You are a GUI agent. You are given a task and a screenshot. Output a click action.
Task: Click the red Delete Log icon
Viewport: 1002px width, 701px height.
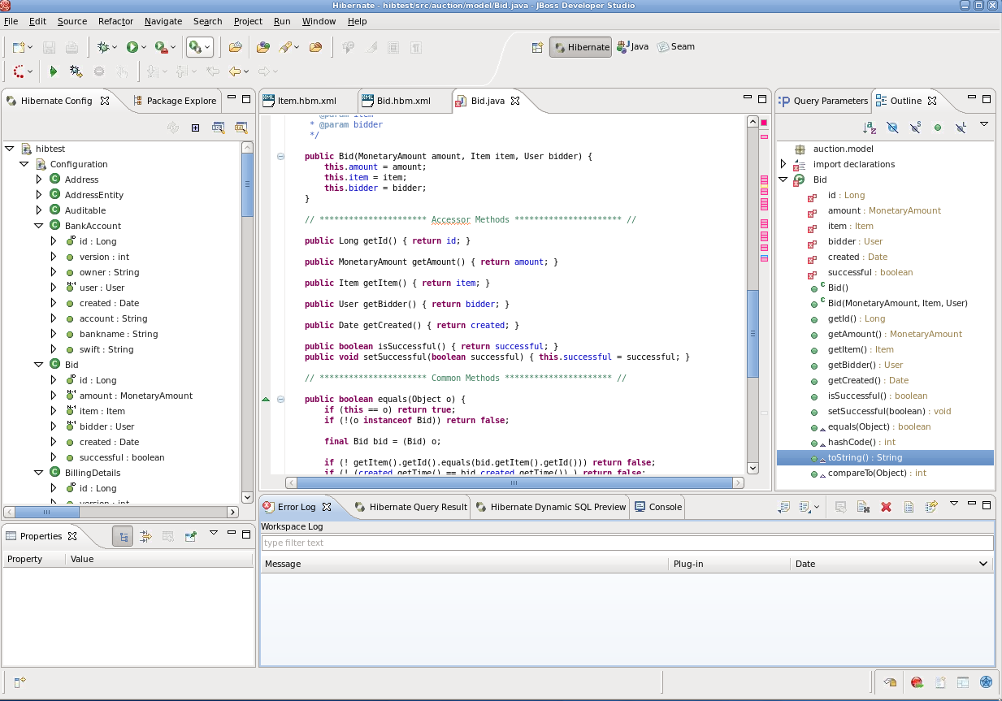[886, 507]
